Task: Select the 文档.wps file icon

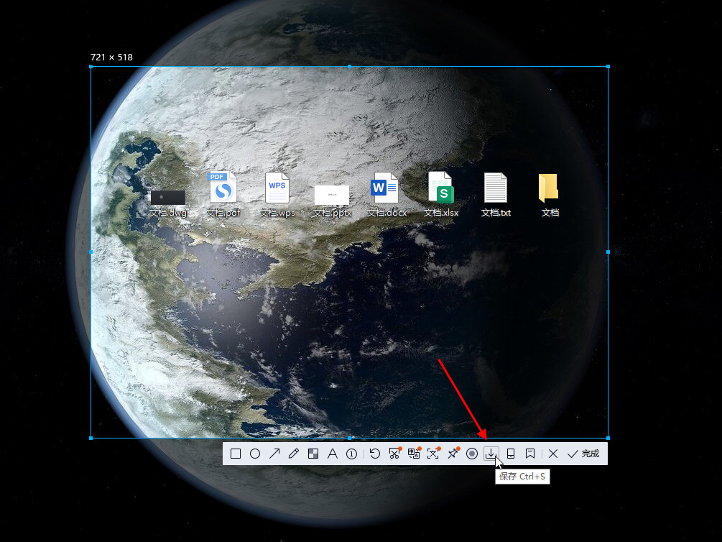Action: [277, 195]
